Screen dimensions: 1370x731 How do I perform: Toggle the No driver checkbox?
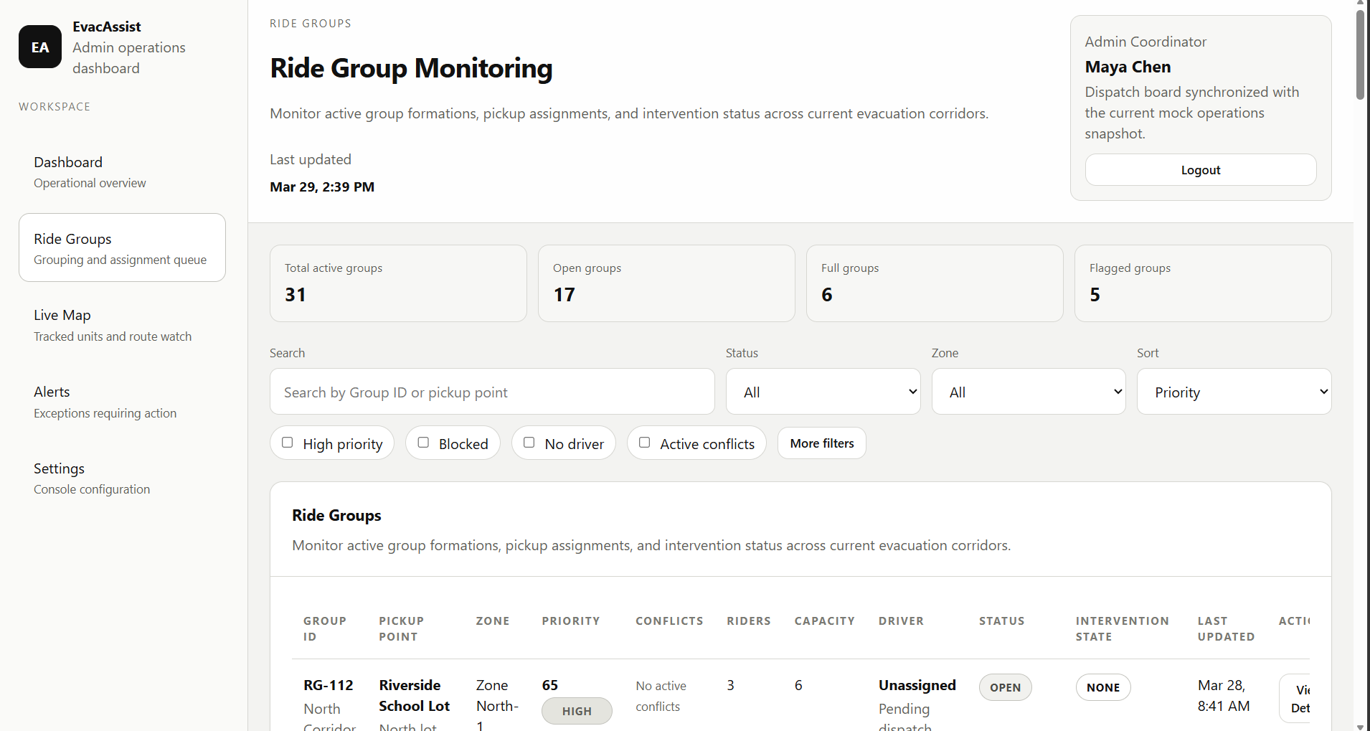[529, 443]
